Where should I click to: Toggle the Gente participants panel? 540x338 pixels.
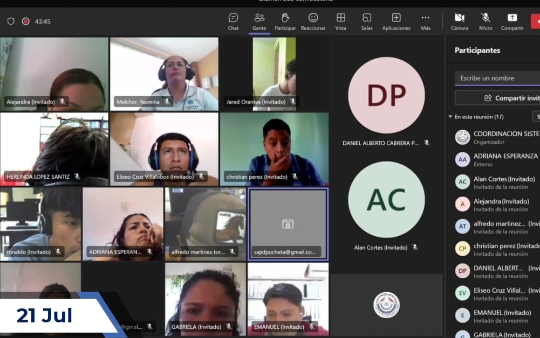pyautogui.click(x=259, y=22)
